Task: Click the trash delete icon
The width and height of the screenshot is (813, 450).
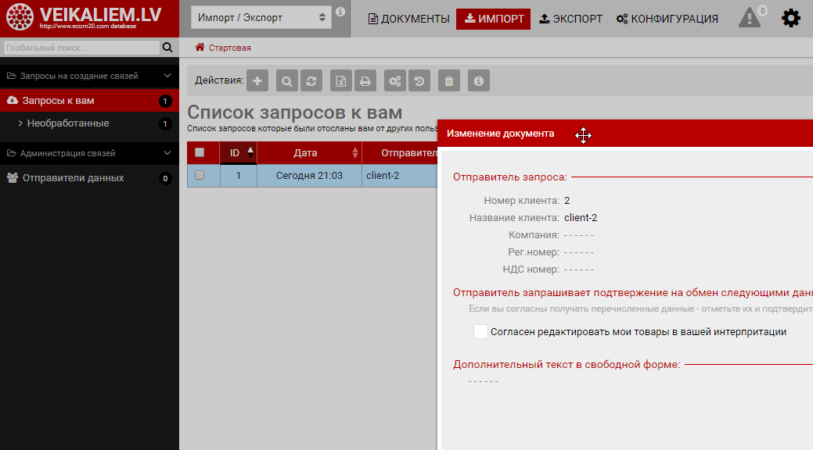Action: (x=448, y=80)
